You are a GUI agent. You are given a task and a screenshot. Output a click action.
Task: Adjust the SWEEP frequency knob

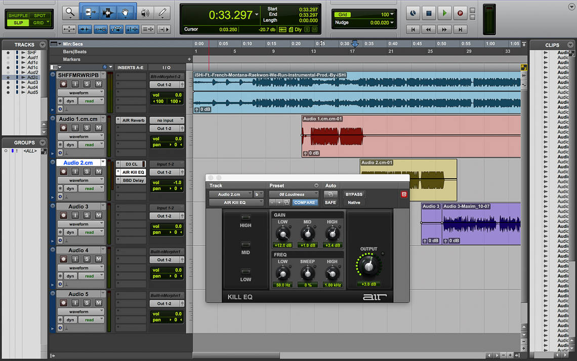(x=307, y=273)
